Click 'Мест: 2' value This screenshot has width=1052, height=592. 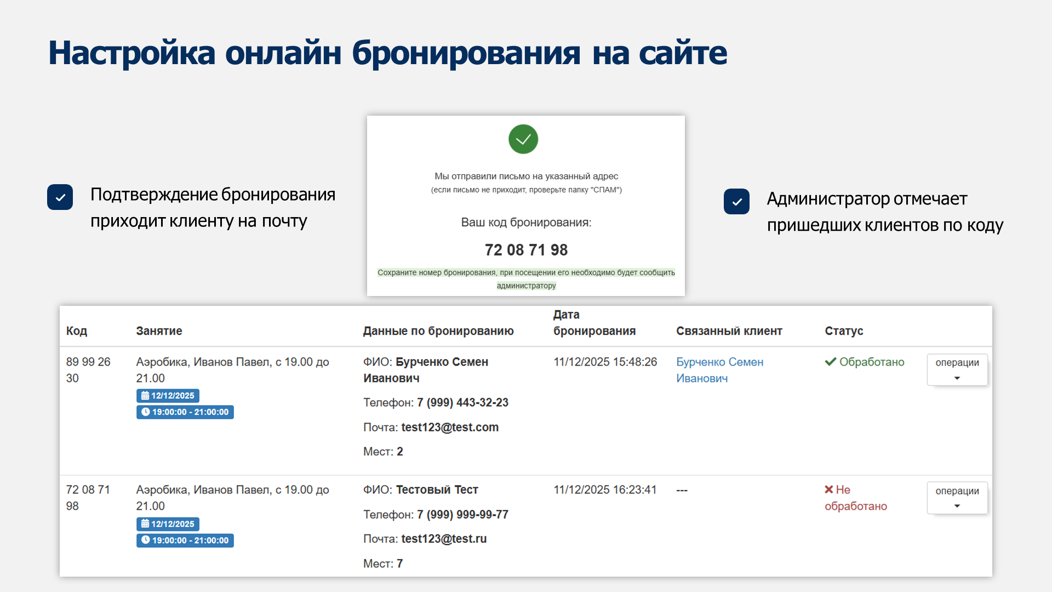click(x=383, y=452)
